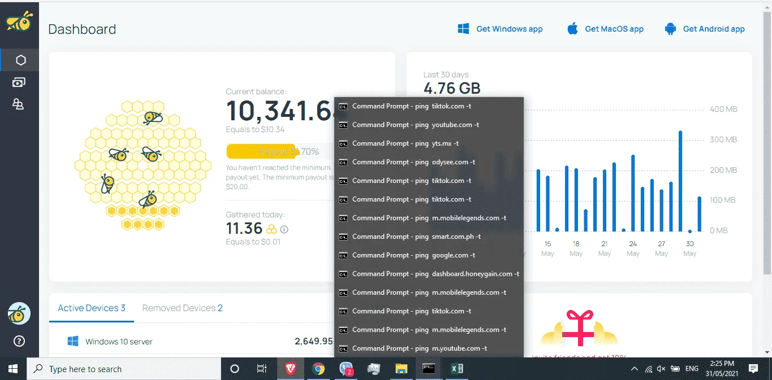Open the Help question mark icon

coord(19,341)
